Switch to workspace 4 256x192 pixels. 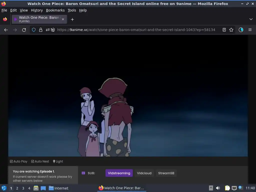[29, 188]
